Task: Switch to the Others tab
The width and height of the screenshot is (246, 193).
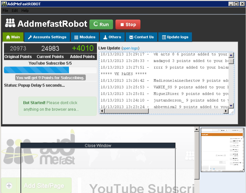Action: (x=112, y=37)
